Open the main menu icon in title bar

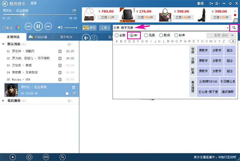pos(217,3)
